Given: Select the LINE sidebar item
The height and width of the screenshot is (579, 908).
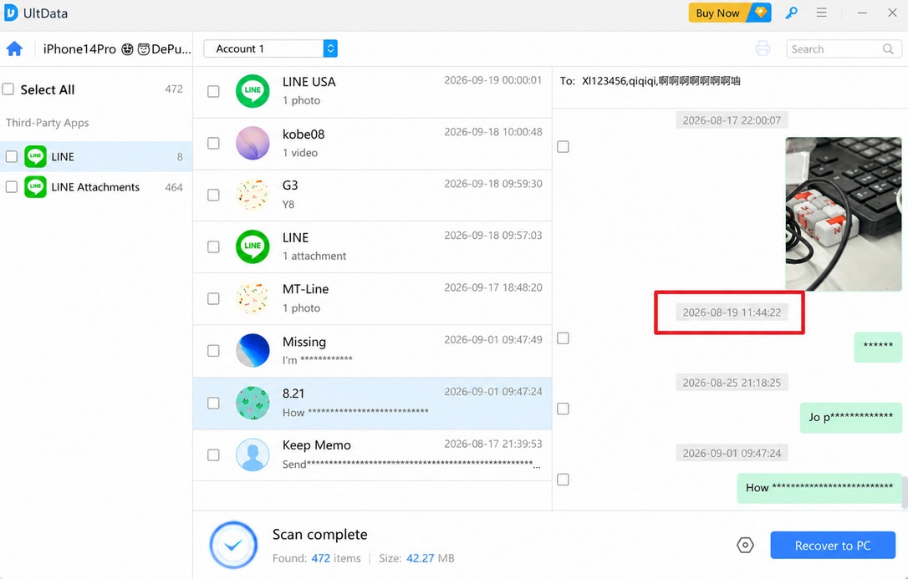Looking at the screenshot, I should pos(96,156).
